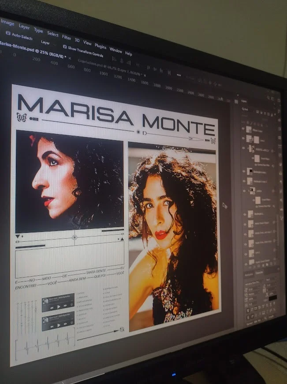Click the Delete layer trash icon
The image size is (287, 384).
coord(275,263)
